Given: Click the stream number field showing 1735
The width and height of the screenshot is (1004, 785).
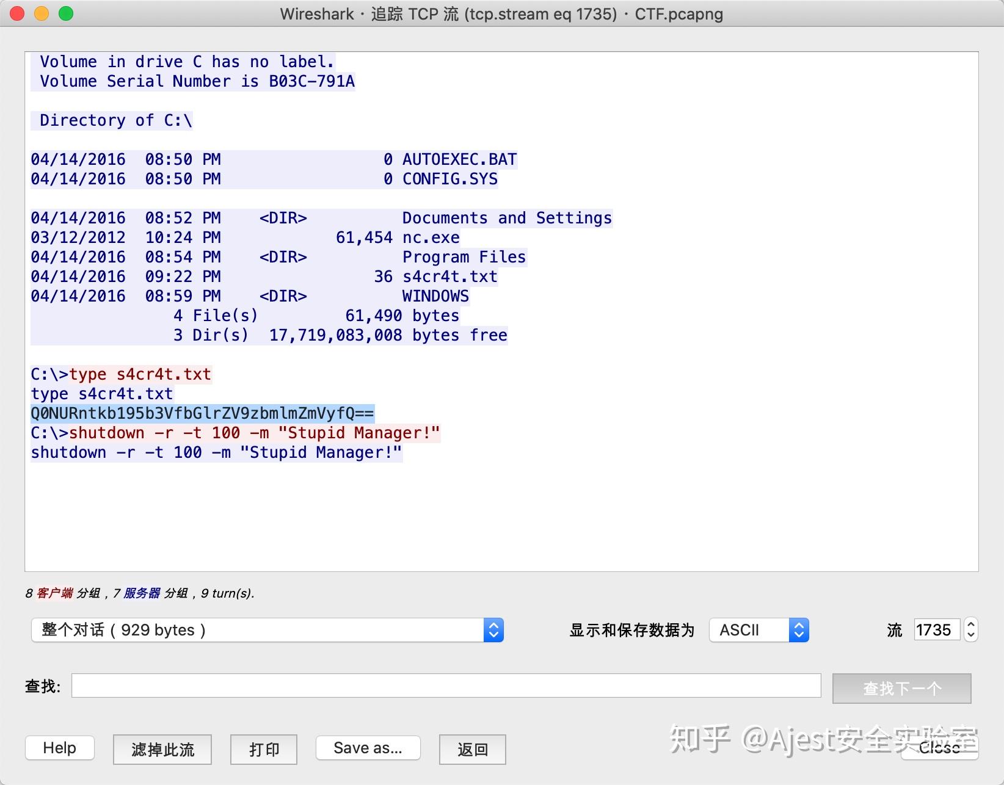Looking at the screenshot, I should [937, 630].
